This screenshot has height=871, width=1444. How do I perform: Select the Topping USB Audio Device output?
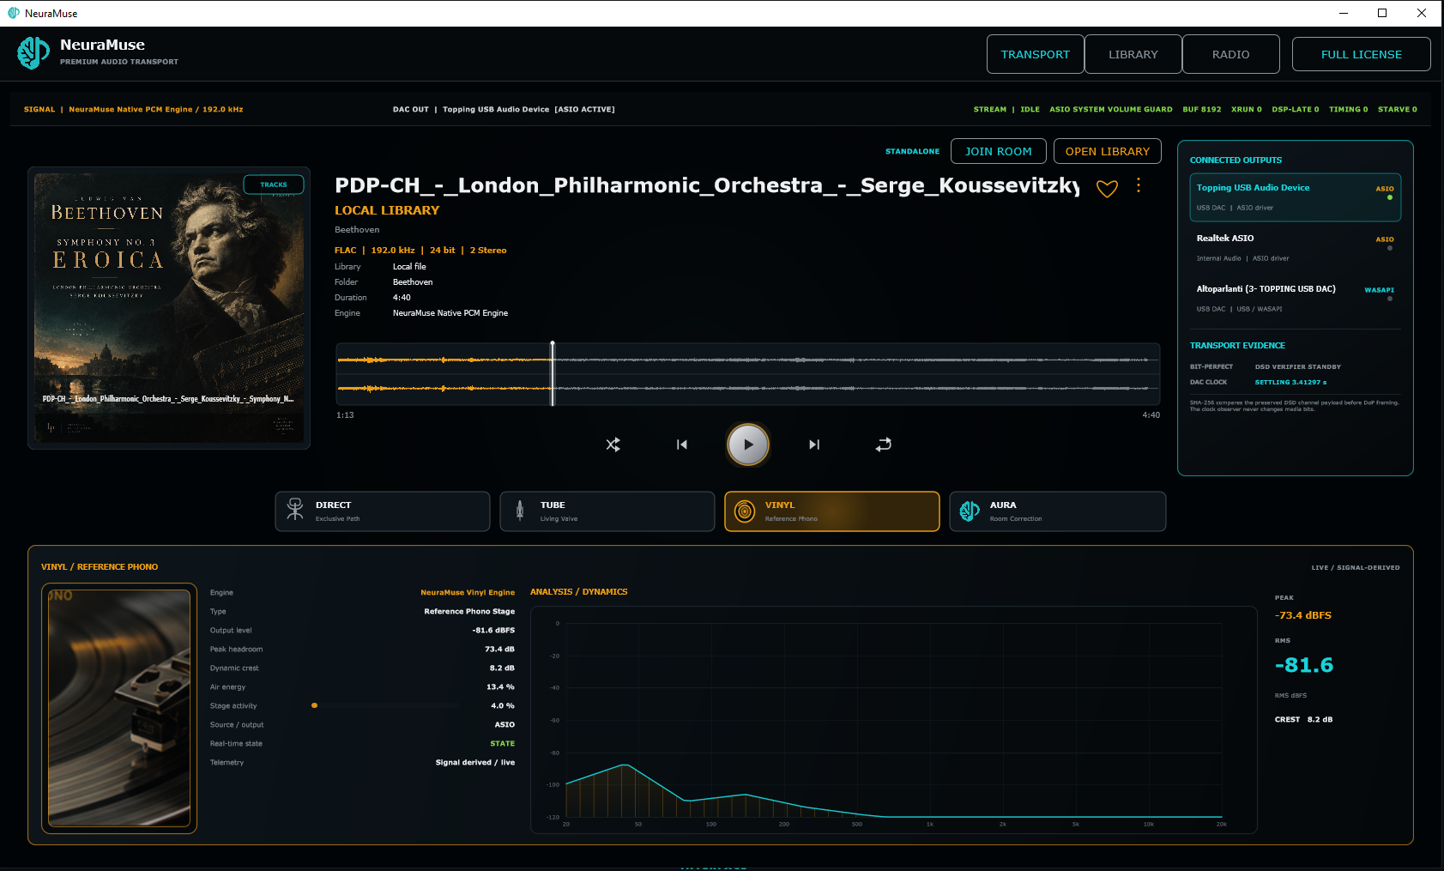pyautogui.click(x=1296, y=197)
